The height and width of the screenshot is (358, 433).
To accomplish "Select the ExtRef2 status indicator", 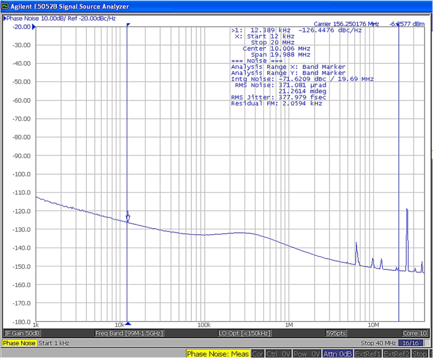I will pos(397,353).
